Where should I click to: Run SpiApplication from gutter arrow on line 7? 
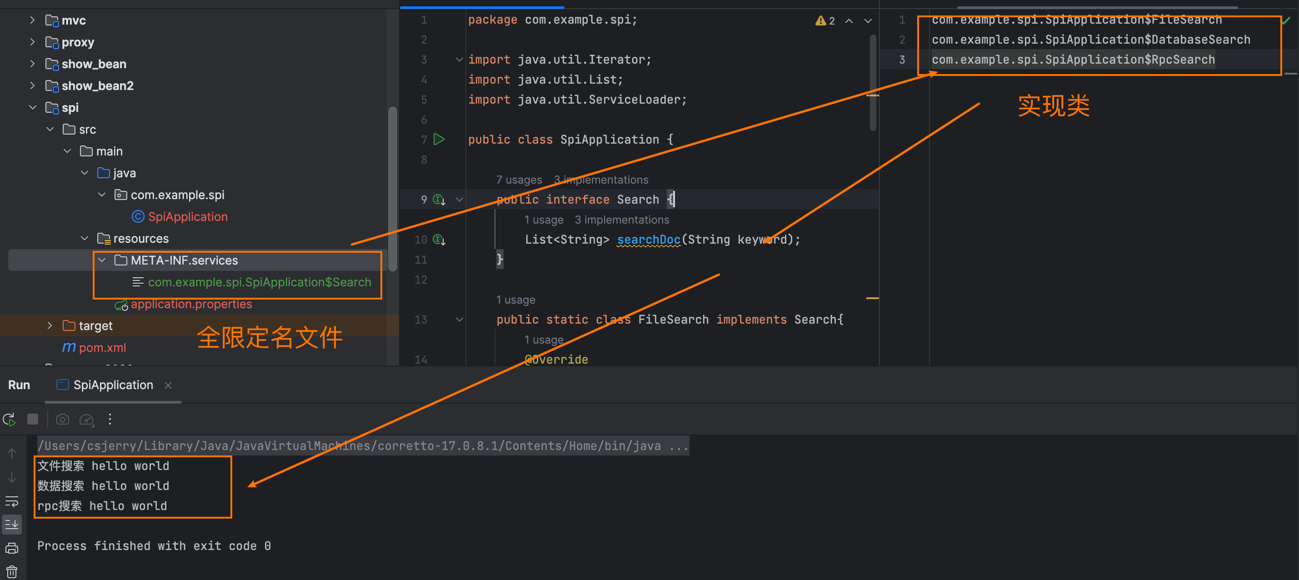click(x=439, y=139)
